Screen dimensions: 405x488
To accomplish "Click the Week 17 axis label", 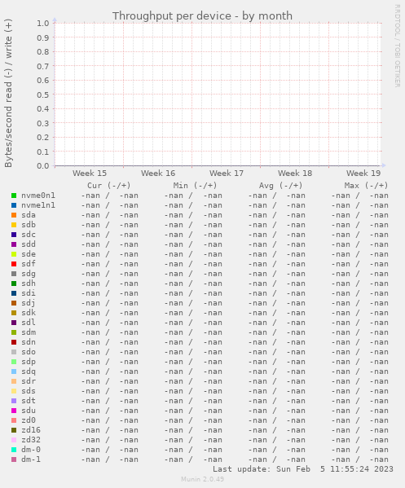I will (x=227, y=174).
